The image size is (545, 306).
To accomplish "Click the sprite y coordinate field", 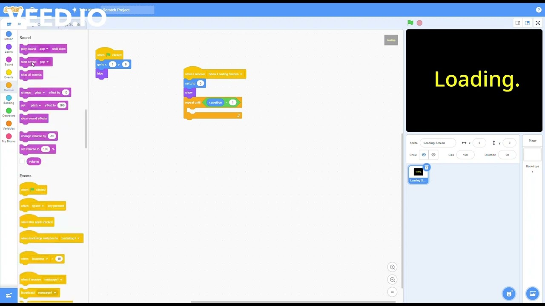I will (x=509, y=143).
